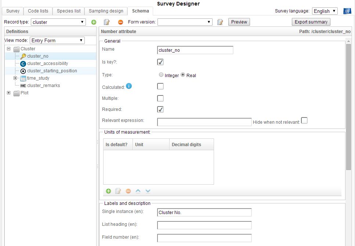Enable the Calculated checkbox
This screenshot has width=355, height=246.
160,86
